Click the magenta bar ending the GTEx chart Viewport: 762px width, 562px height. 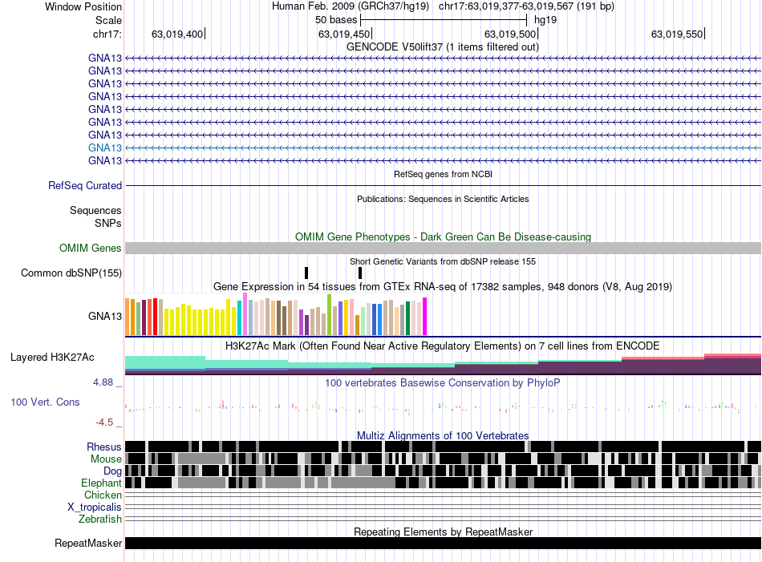pos(425,316)
